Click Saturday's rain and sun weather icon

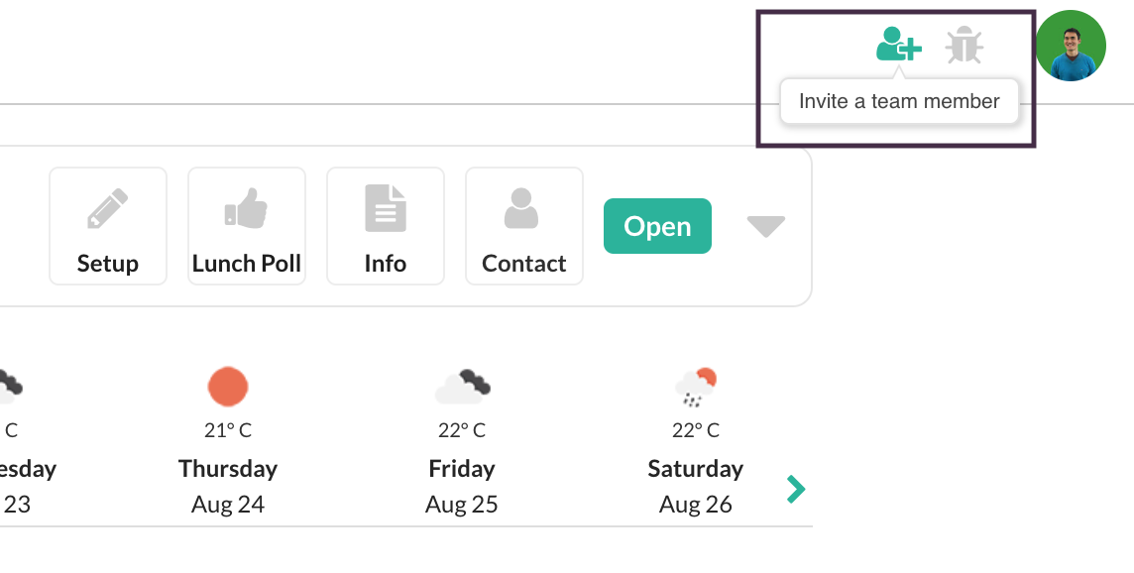695,387
